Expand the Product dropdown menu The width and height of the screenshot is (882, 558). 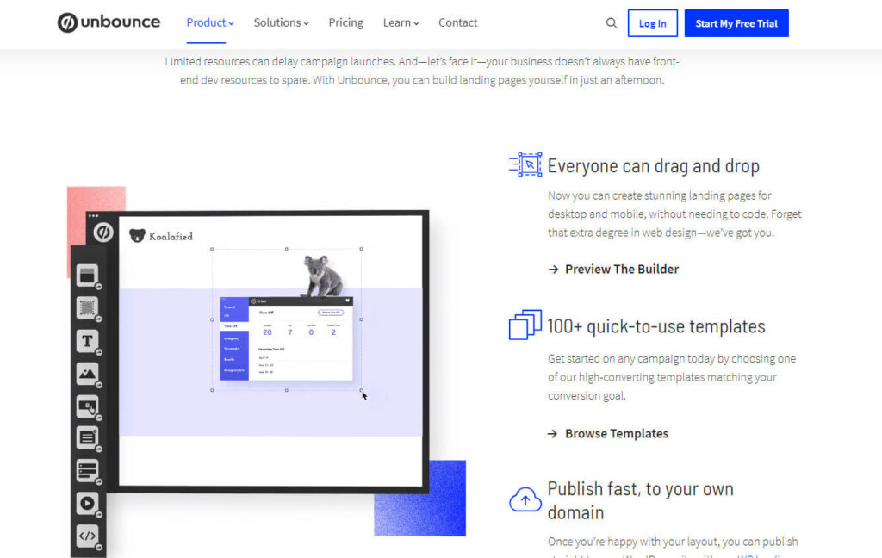pyautogui.click(x=210, y=23)
